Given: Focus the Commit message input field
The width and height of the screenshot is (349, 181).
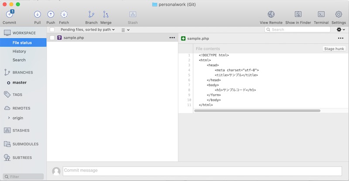Looking at the screenshot, I should click(x=202, y=171).
